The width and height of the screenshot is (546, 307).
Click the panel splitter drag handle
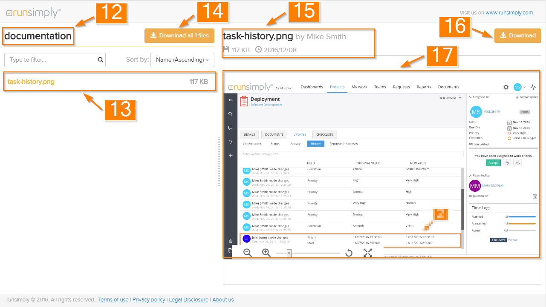point(219,162)
